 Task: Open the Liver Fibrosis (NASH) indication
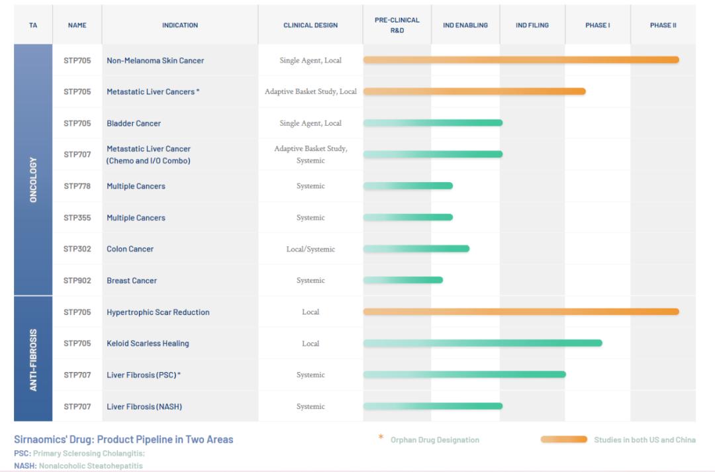coord(144,406)
